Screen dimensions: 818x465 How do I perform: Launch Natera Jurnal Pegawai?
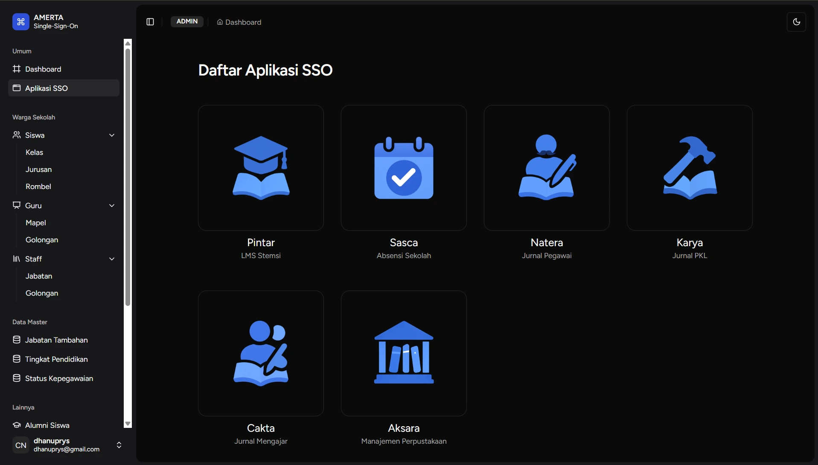pyautogui.click(x=547, y=168)
